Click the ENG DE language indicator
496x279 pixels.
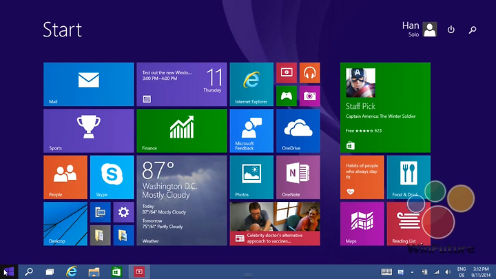[x=462, y=272]
